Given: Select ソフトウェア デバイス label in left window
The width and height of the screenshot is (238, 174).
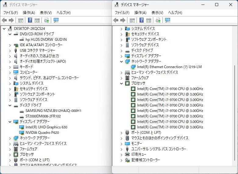Looking at the screenshot, I should (34, 100).
